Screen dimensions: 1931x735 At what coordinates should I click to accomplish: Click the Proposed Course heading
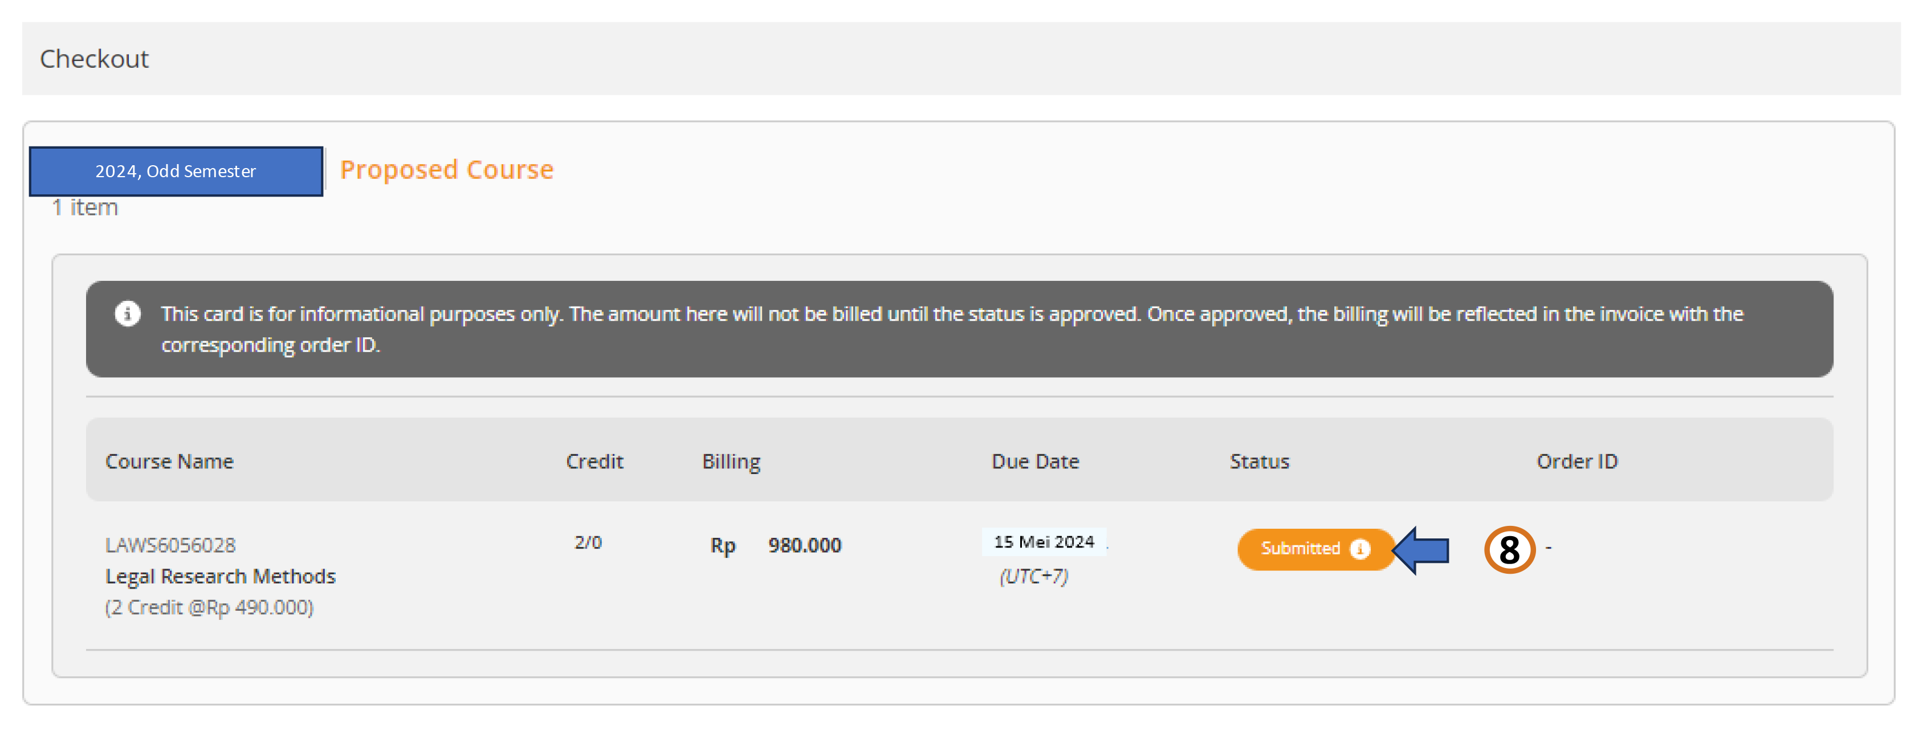pyautogui.click(x=446, y=170)
